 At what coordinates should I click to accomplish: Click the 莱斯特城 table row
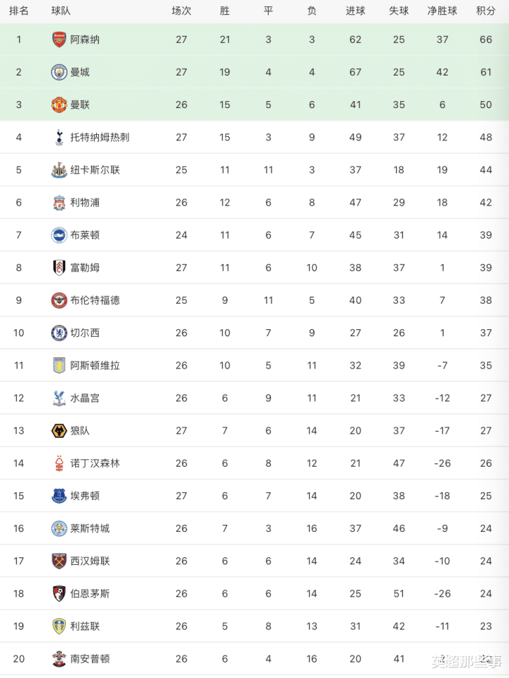tap(255, 528)
